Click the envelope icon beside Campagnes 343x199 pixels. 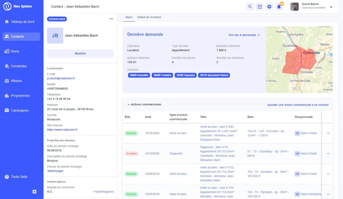click(x=7, y=110)
